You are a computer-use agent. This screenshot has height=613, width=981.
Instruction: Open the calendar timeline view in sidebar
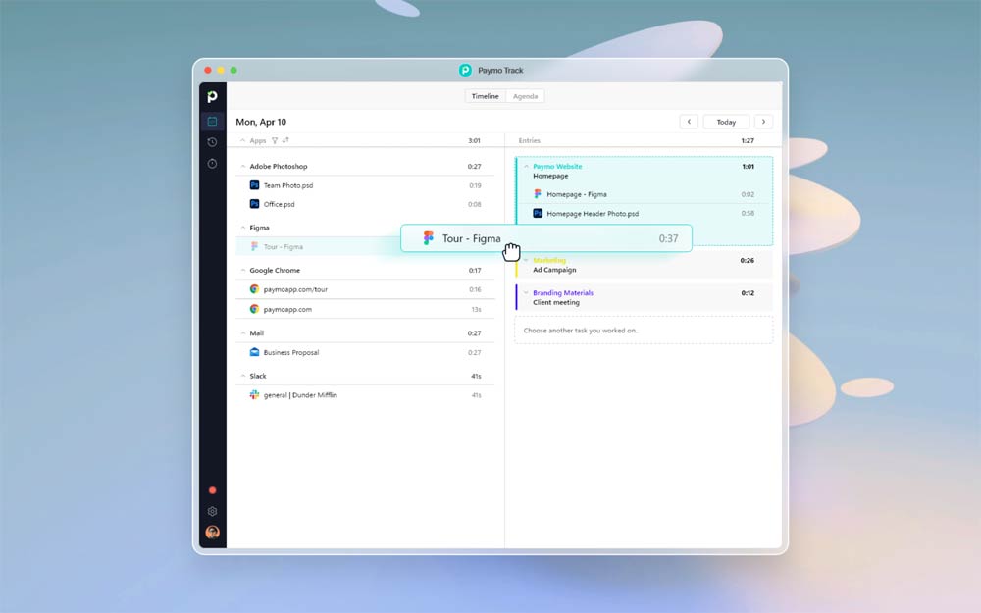[x=212, y=122]
